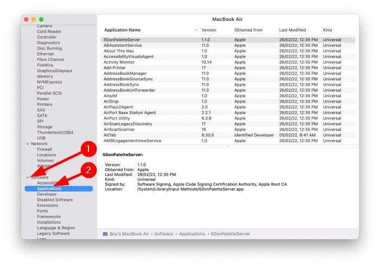The width and height of the screenshot is (380, 267).
Task: Select the ABAssistantService row
Action: (228, 45)
